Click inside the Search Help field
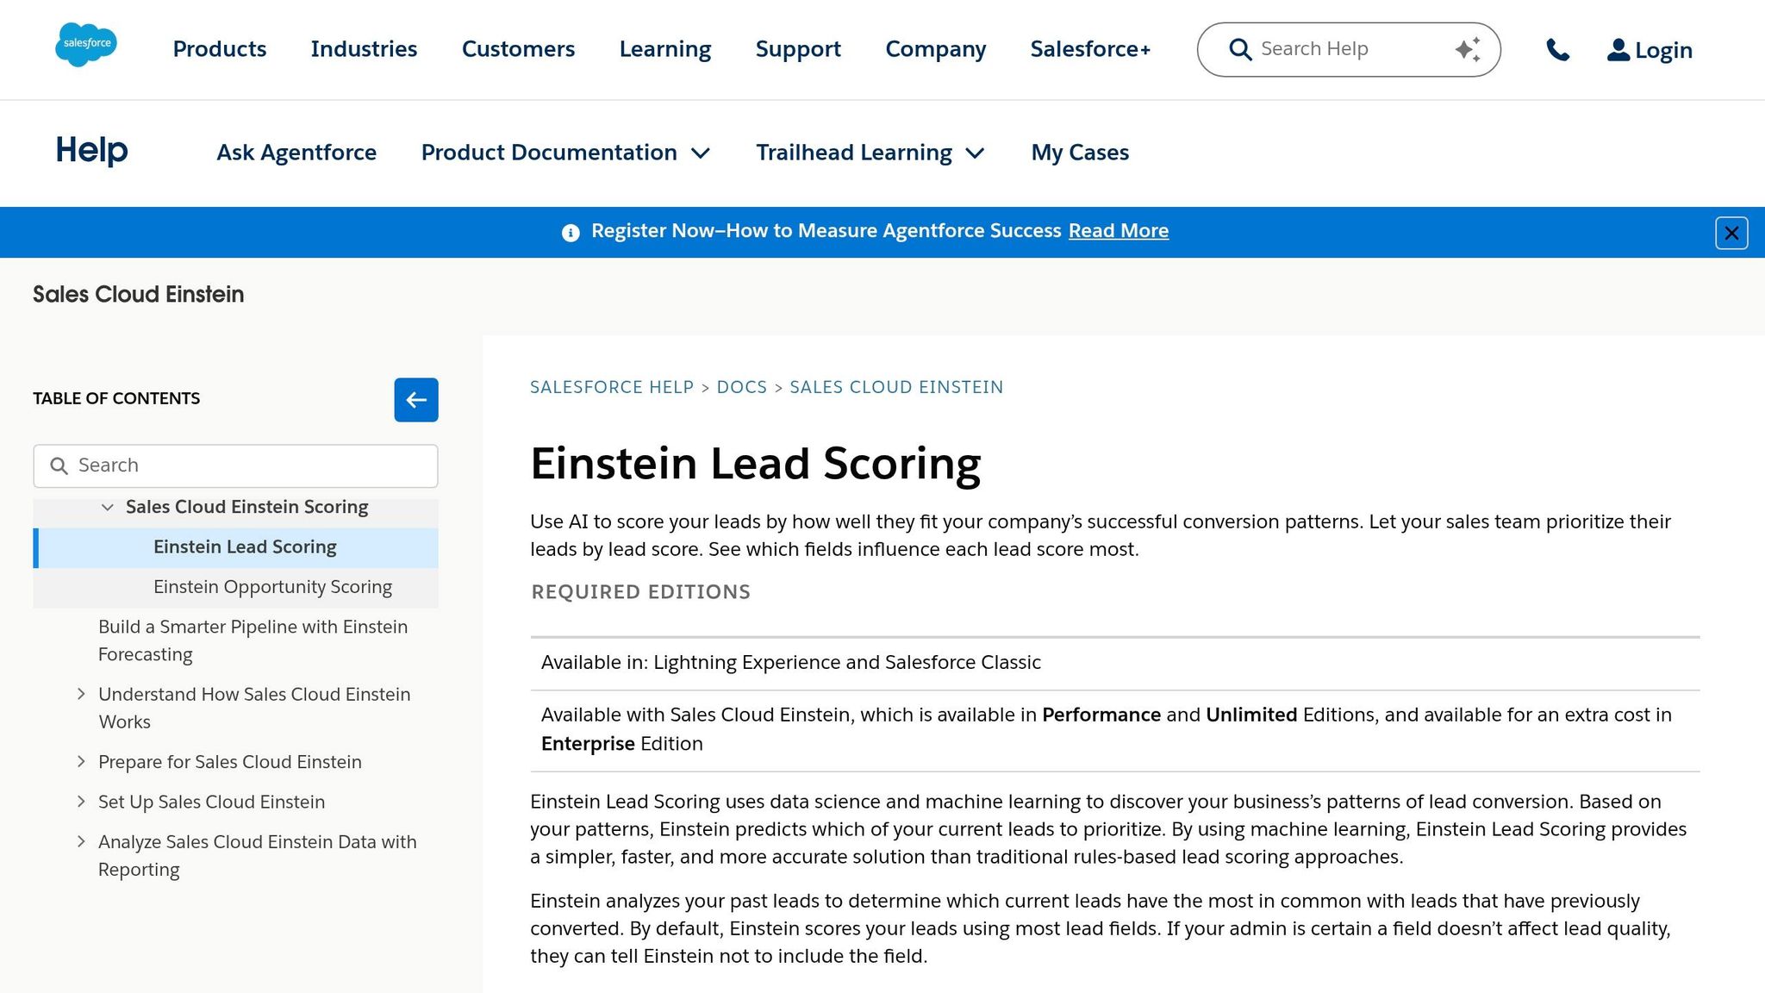 pyautogui.click(x=1349, y=49)
